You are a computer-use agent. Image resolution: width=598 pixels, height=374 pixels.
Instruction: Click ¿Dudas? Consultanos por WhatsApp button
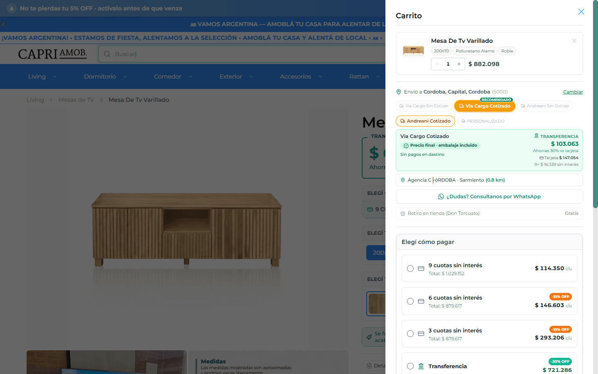489,197
